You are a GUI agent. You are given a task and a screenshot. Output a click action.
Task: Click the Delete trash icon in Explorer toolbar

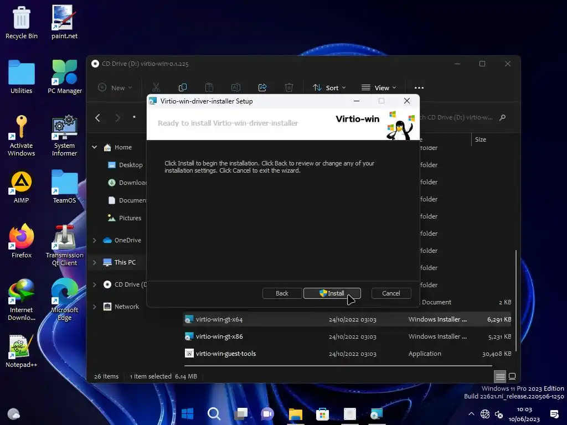[x=289, y=87]
